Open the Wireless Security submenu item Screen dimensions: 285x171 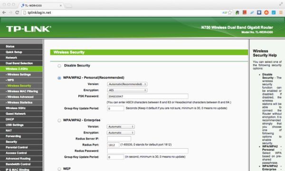pyautogui.click(x=21, y=86)
